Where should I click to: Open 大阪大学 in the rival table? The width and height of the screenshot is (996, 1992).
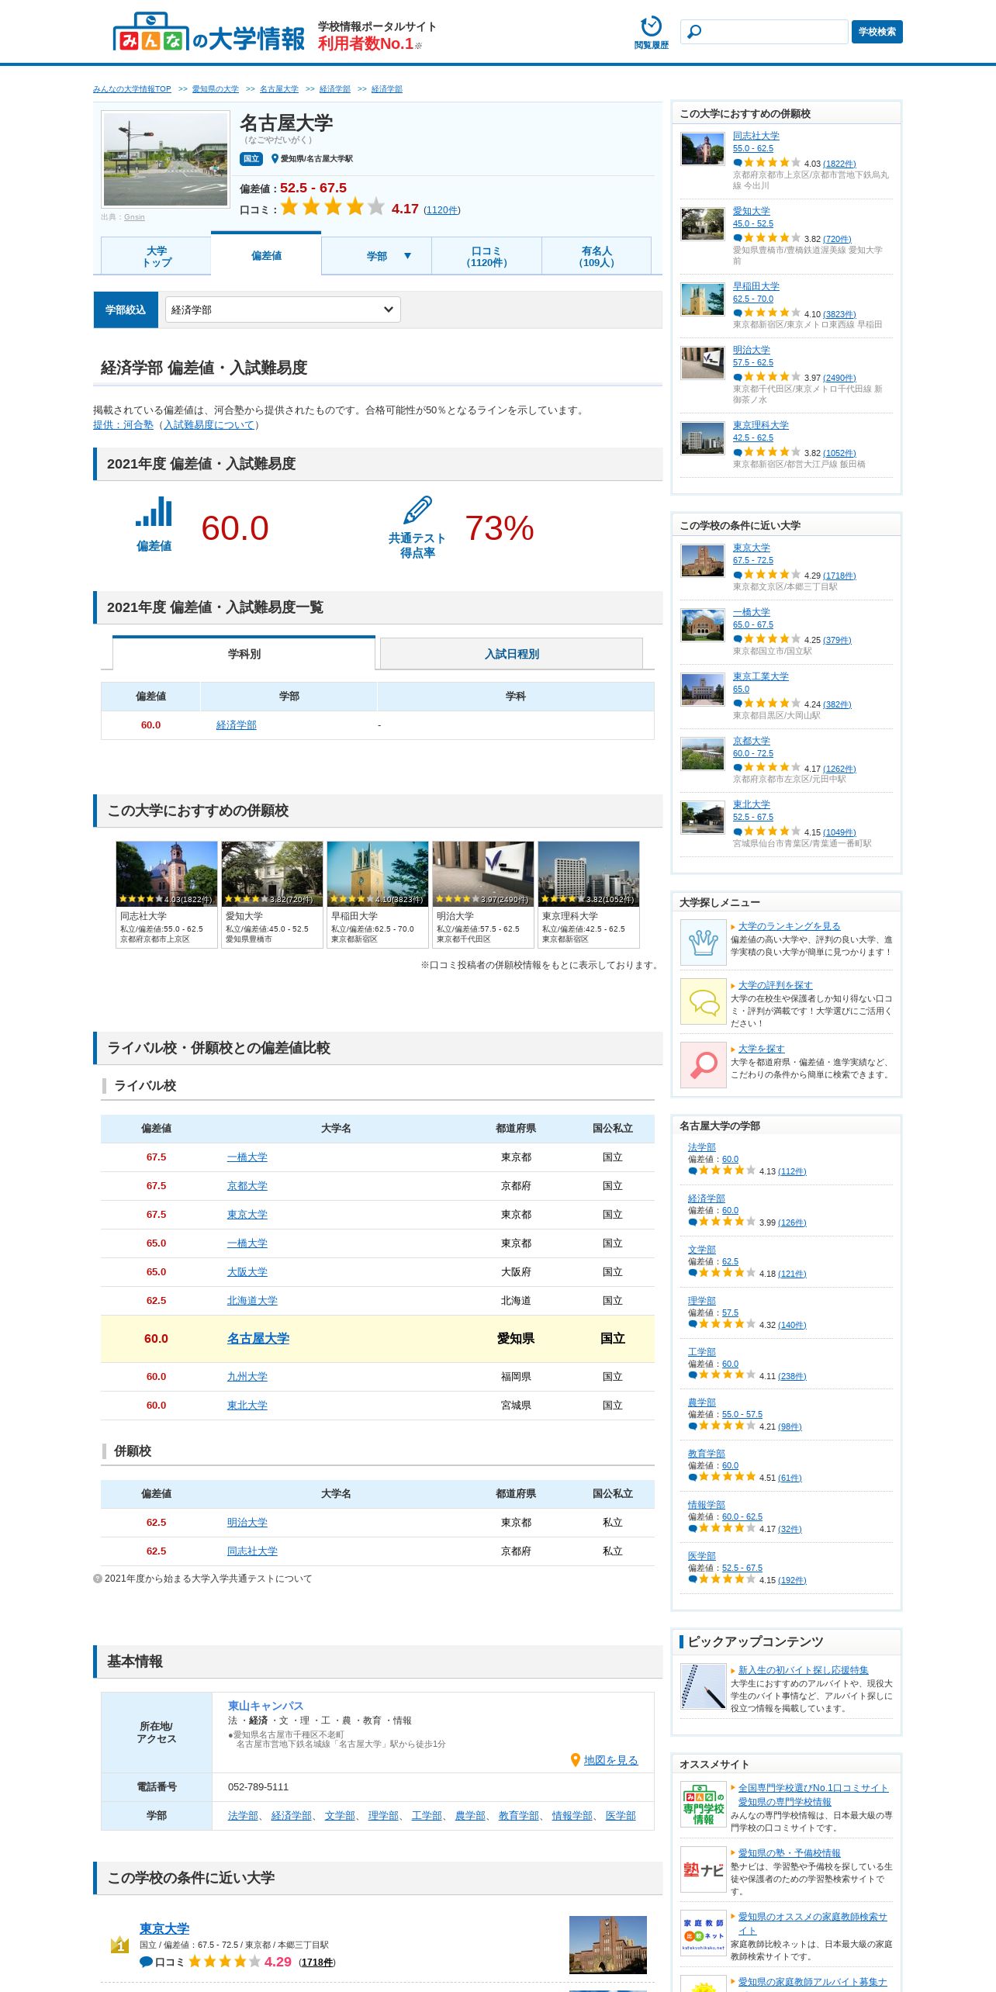click(247, 1272)
